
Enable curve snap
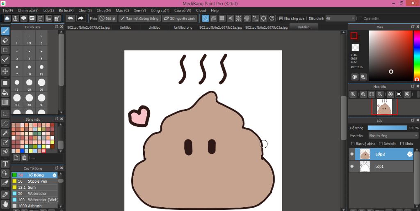tap(255, 18)
